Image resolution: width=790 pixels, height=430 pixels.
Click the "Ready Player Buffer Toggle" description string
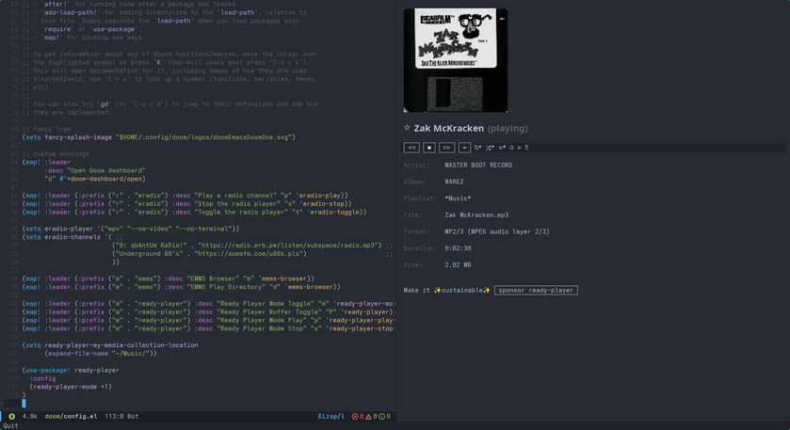tap(267, 311)
